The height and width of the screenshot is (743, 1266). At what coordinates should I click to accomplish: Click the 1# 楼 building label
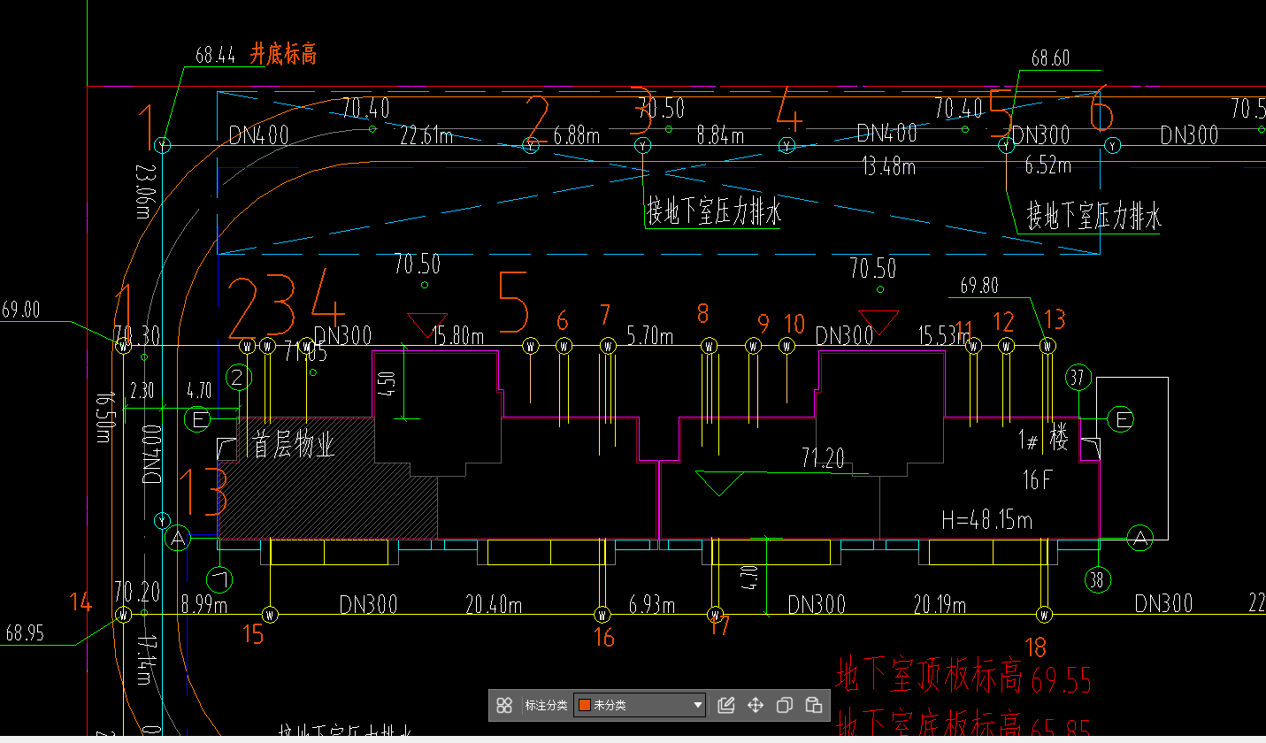(1043, 437)
